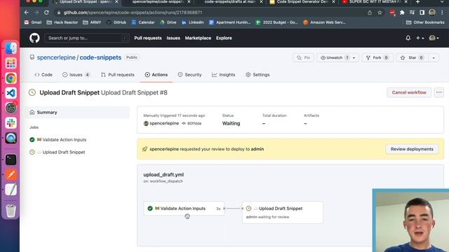Open Slack from the dock
Screen dimensions: 449x252
tap(11, 123)
